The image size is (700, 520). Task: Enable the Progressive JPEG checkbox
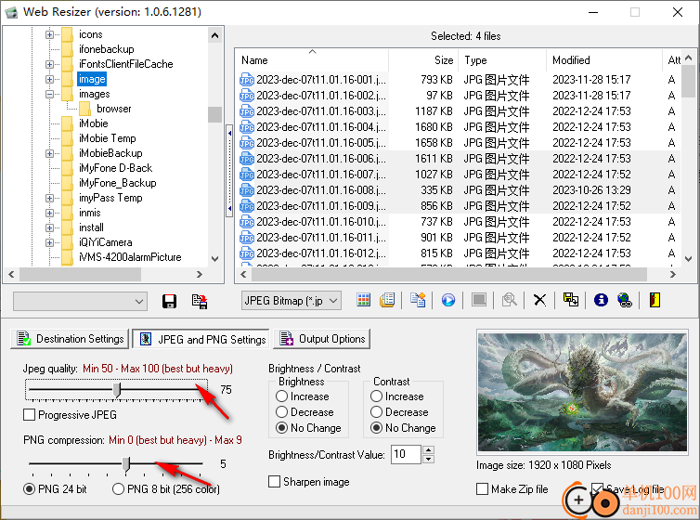pos(30,415)
